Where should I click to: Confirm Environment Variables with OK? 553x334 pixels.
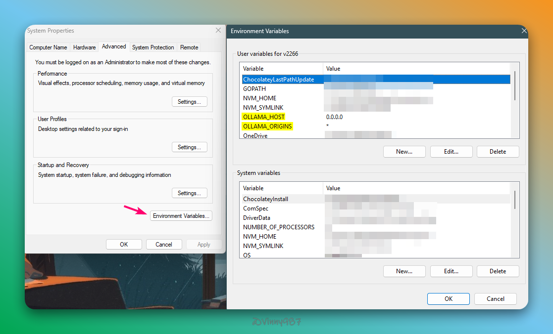tap(448, 299)
